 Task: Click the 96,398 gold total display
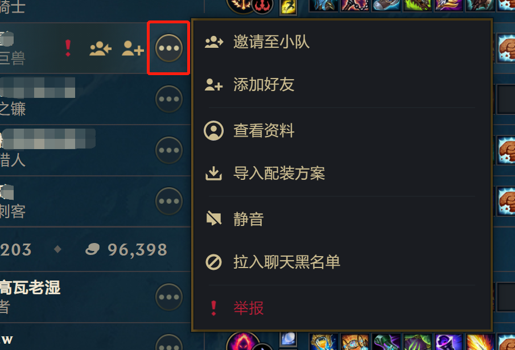126,249
